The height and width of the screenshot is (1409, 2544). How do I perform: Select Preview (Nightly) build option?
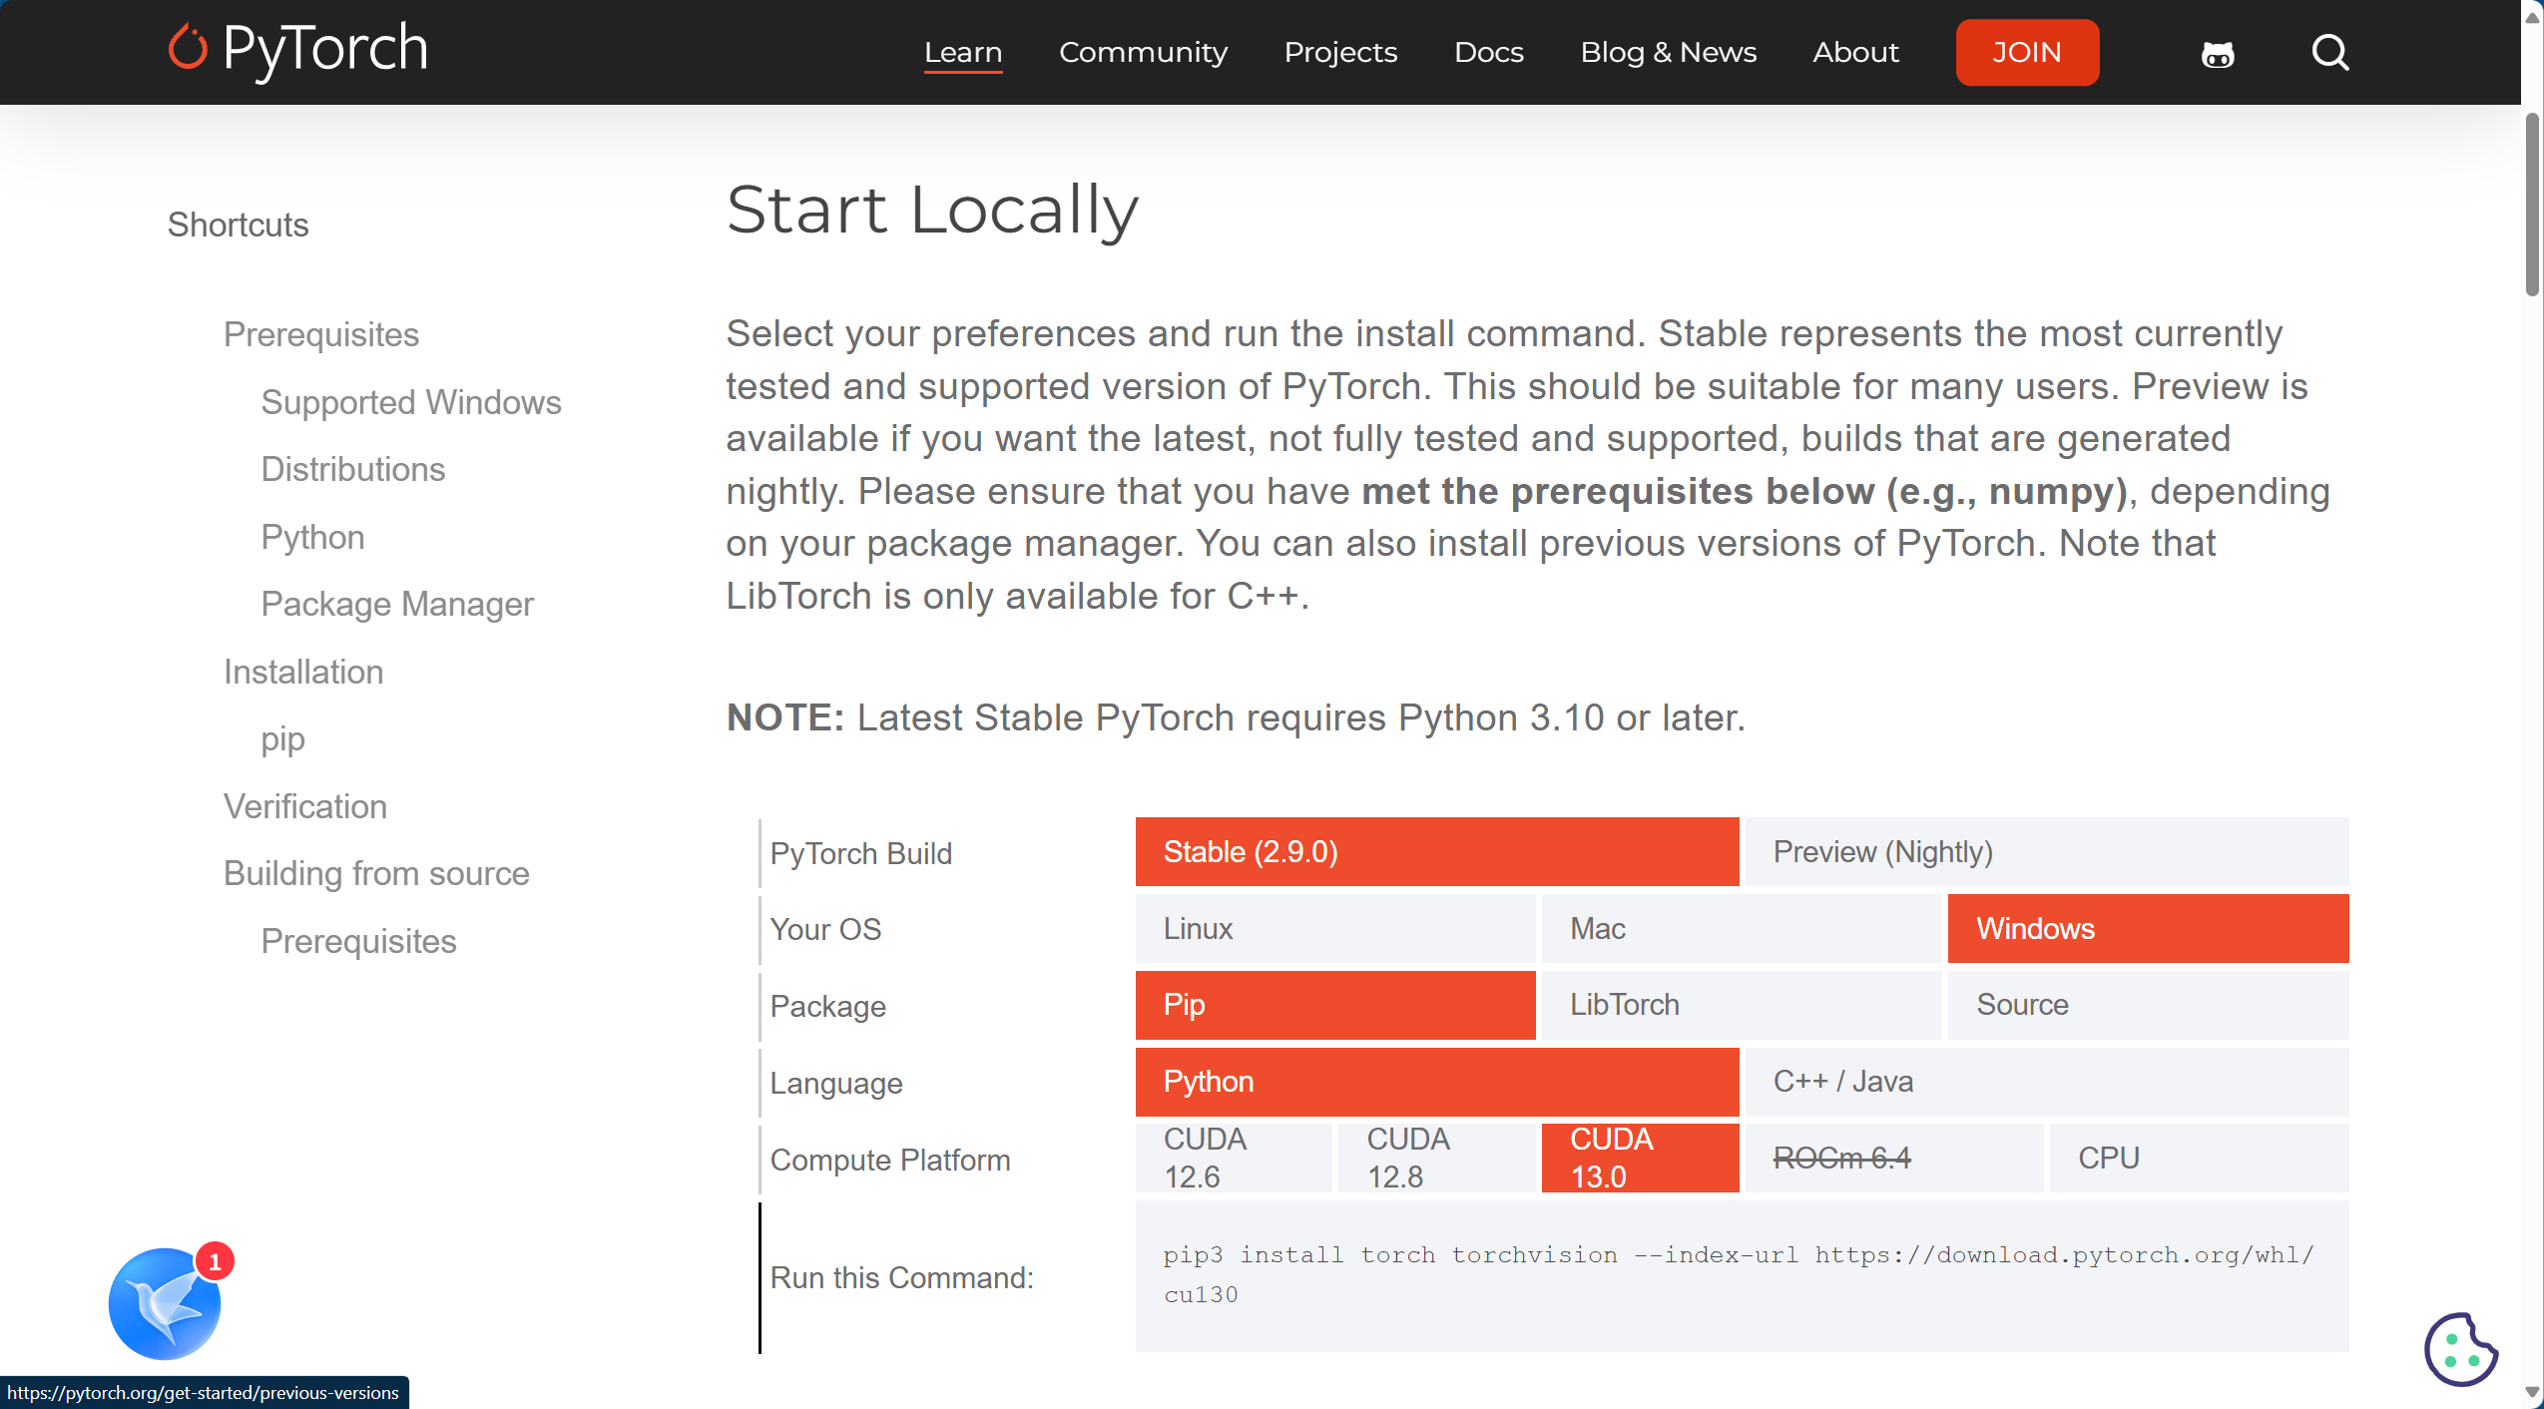2046,852
